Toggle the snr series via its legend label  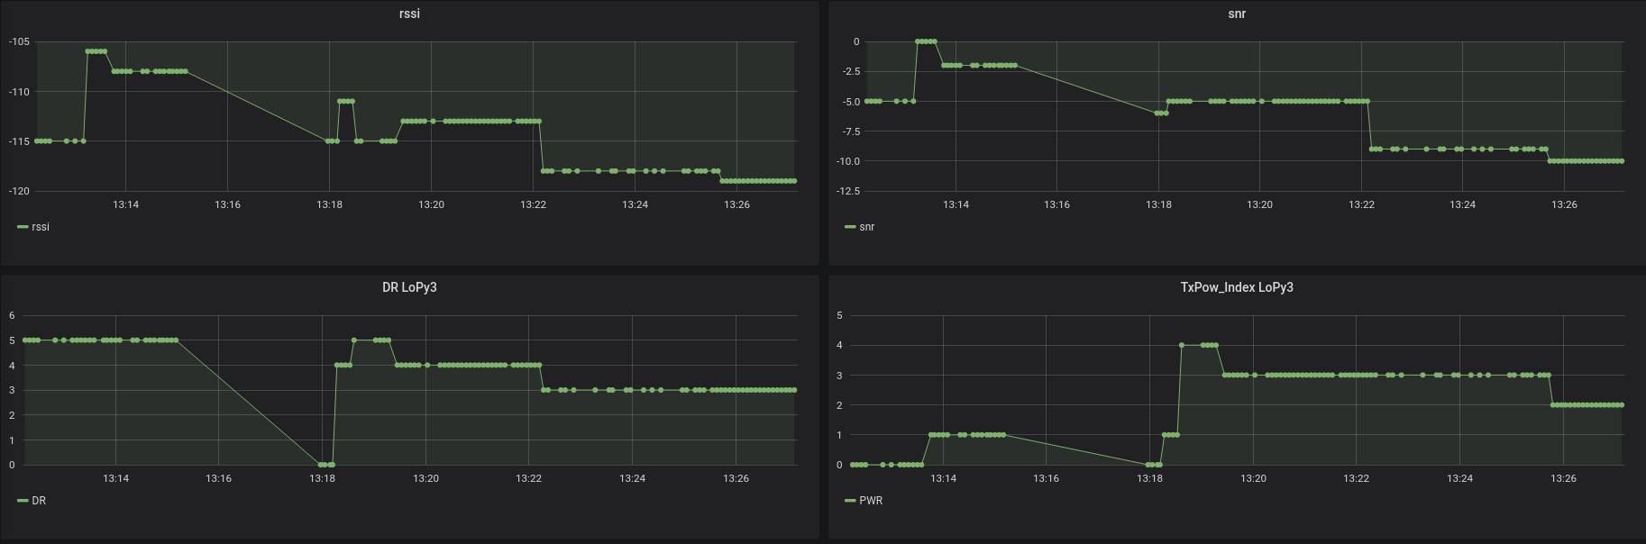[867, 227]
